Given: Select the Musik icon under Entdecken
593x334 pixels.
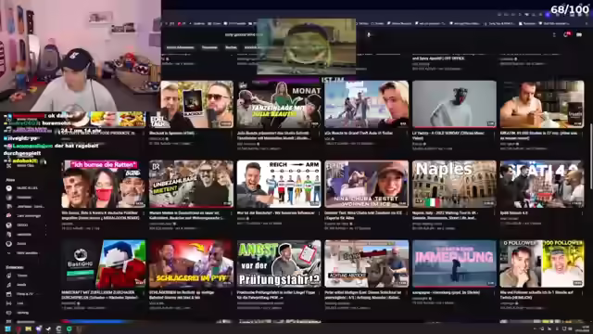Looking at the screenshot, I should coord(8,285).
